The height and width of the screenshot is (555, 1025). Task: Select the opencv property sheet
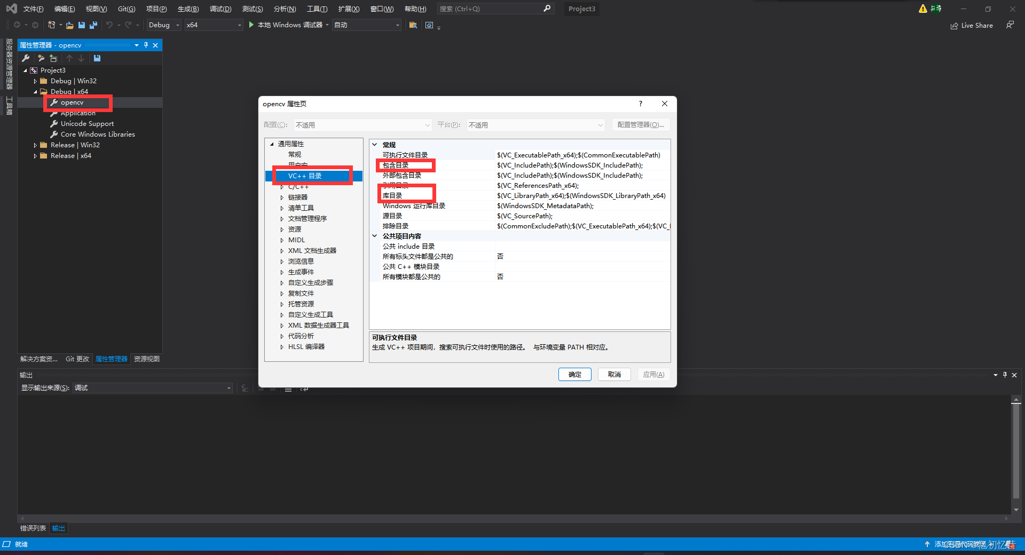[72, 102]
